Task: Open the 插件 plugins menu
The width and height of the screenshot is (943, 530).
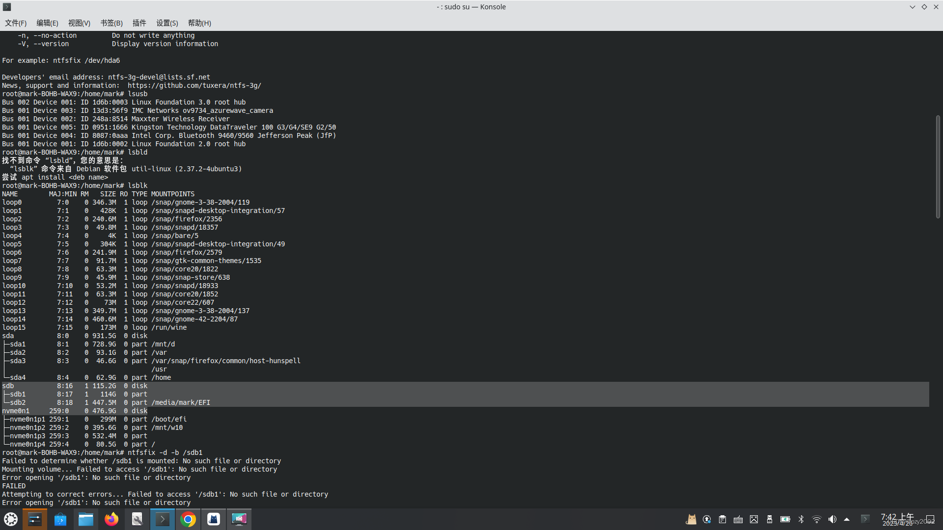Action: pyautogui.click(x=139, y=23)
